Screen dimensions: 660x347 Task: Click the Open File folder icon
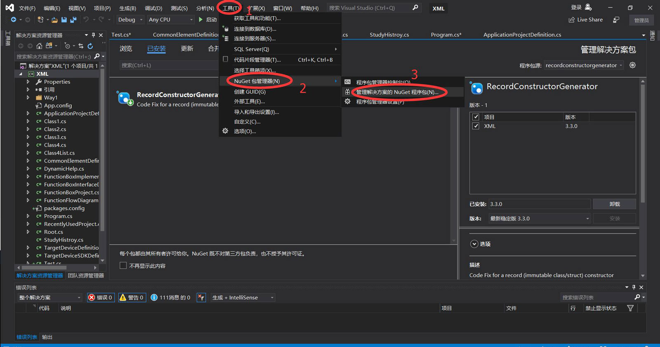(x=54, y=19)
